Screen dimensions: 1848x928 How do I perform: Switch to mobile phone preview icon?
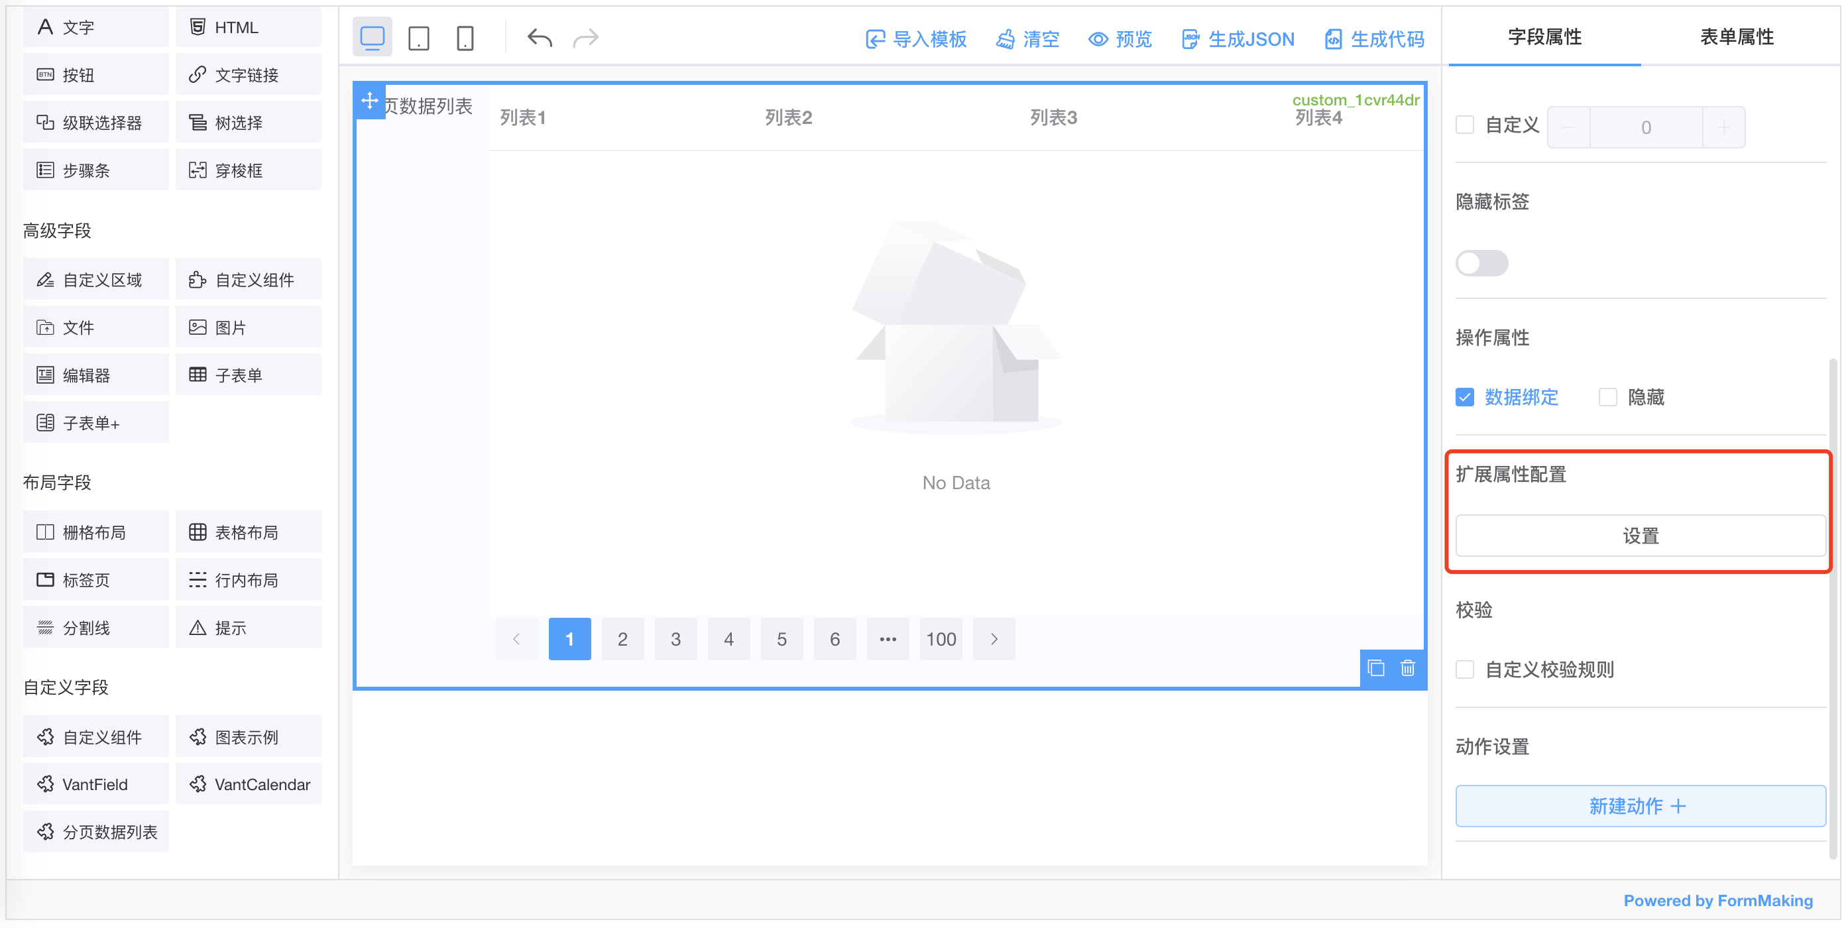tap(465, 37)
